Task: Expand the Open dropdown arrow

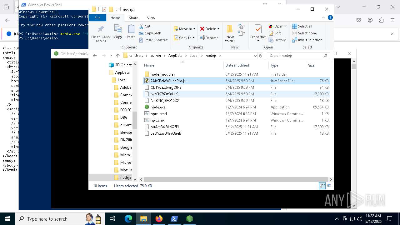Action: point(286,26)
